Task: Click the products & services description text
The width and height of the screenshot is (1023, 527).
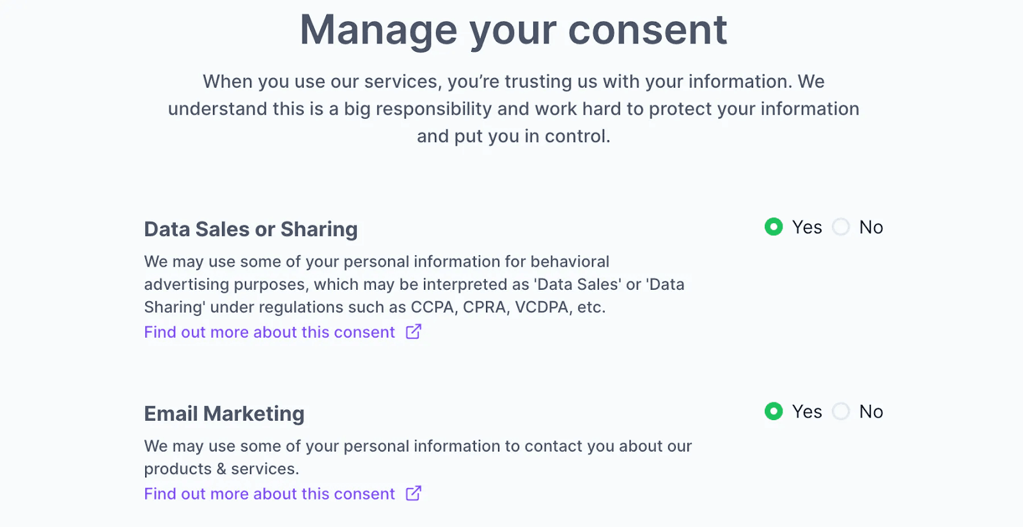Action: 418,457
